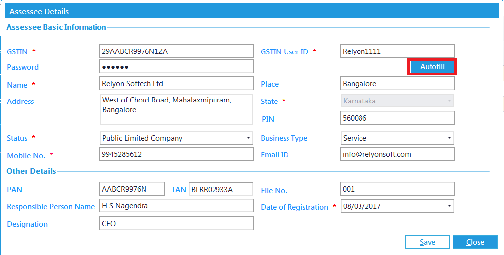Click the Mobile No. input field
The image size is (504, 255).
[x=176, y=154]
